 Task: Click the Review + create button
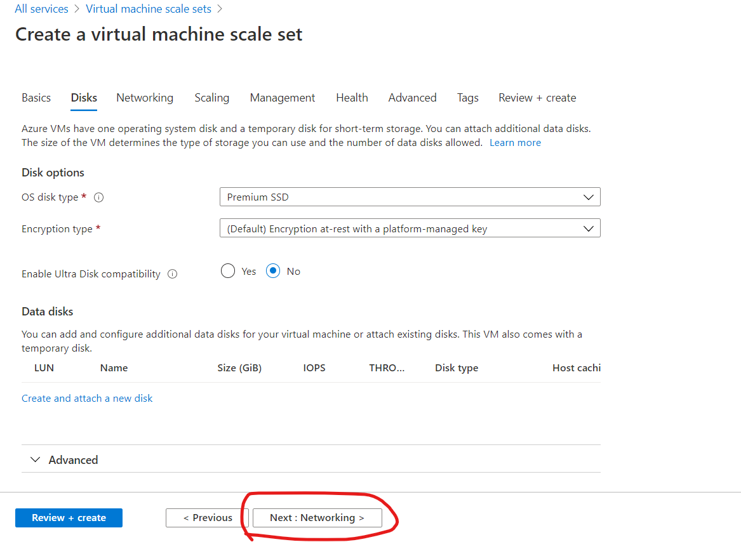tap(69, 518)
